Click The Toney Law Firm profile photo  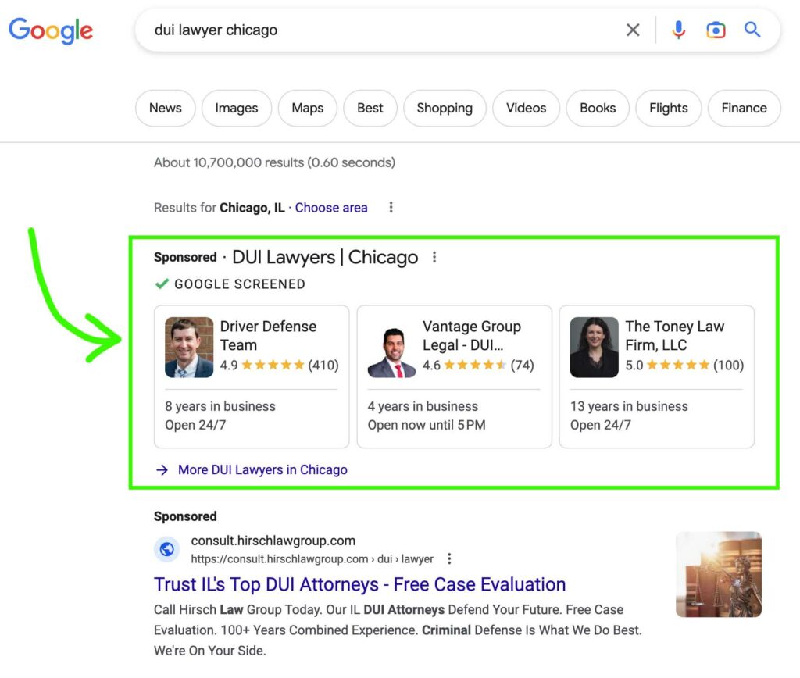pos(595,348)
